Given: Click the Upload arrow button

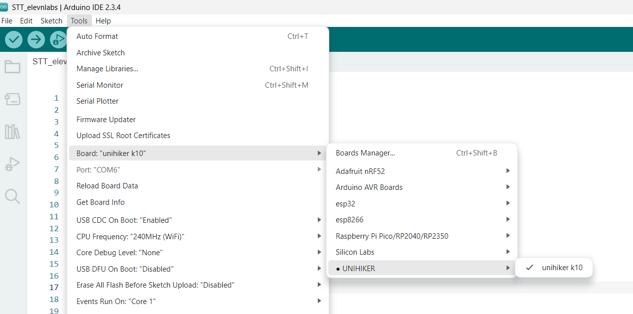Looking at the screenshot, I should click(x=36, y=39).
